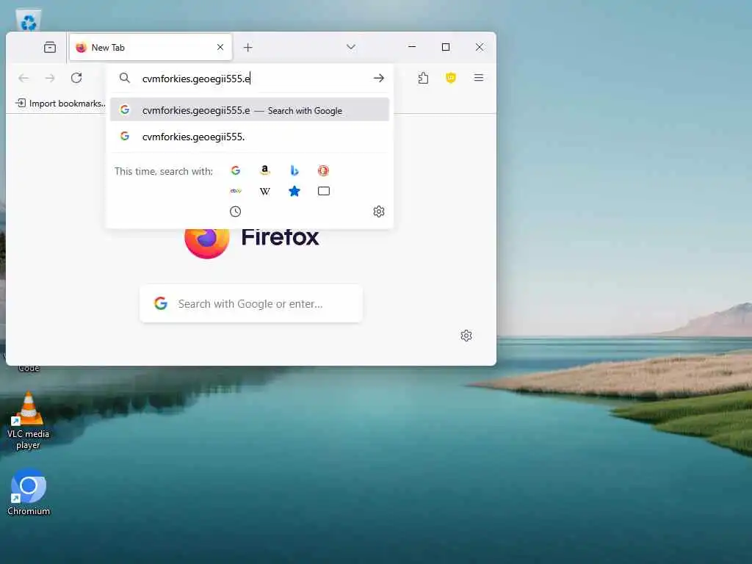Search this time with Bing

click(294, 170)
